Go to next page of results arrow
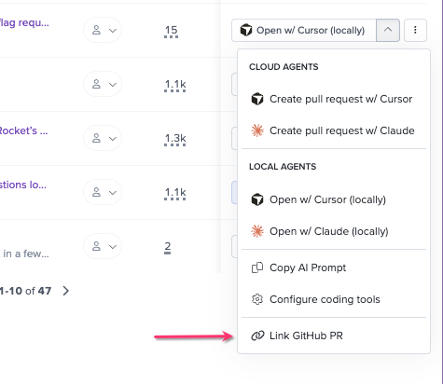443x384 pixels. [66, 291]
